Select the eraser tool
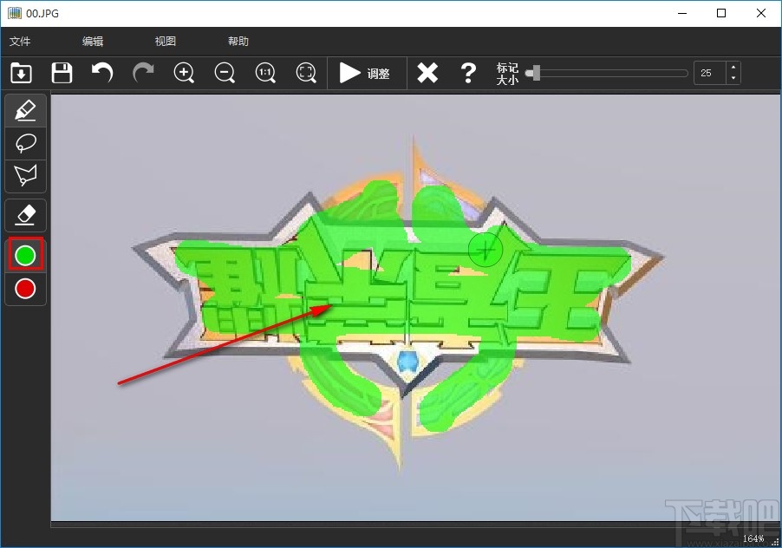782x548 pixels. pyautogui.click(x=25, y=215)
